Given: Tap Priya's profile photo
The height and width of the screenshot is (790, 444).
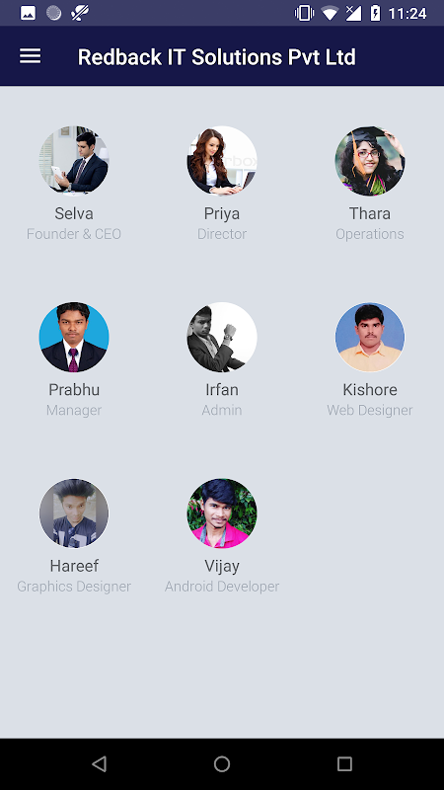Looking at the screenshot, I should pos(222,161).
